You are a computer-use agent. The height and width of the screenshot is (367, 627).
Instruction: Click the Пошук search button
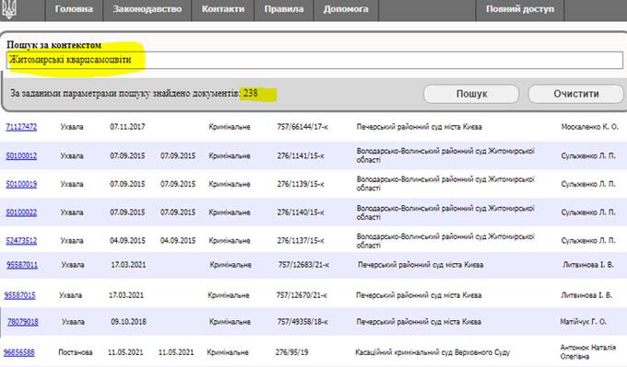(x=471, y=94)
